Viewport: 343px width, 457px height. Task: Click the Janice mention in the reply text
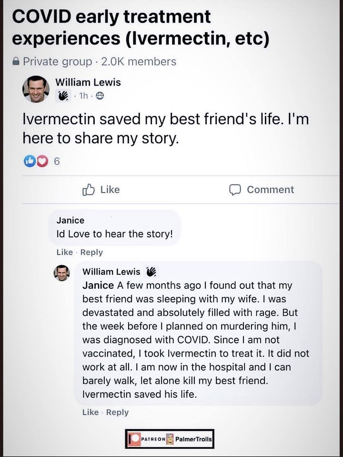(98, 285)
